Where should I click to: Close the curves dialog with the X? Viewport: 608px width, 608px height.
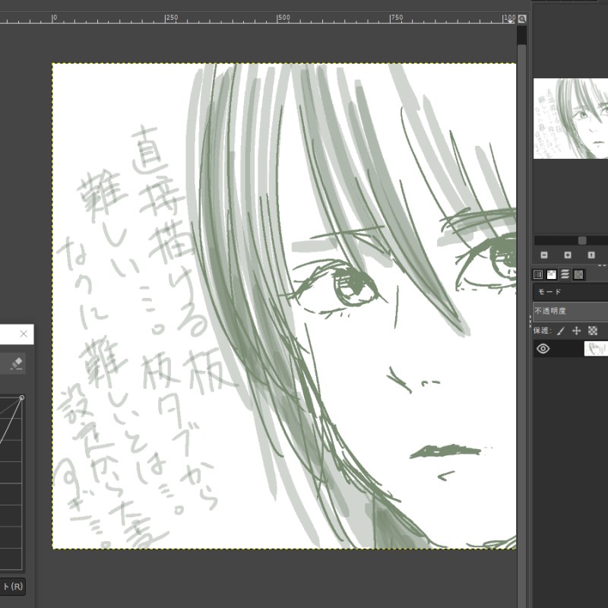pyautogui.click(x=24, y=334)
